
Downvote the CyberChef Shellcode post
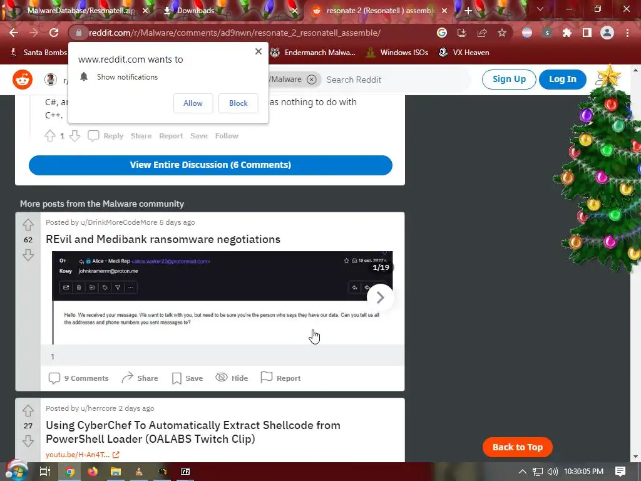click(28, 441)
